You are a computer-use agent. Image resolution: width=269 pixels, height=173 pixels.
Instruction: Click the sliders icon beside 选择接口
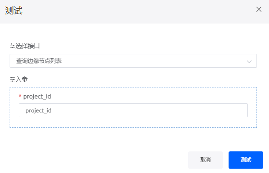tap(13, 46)
